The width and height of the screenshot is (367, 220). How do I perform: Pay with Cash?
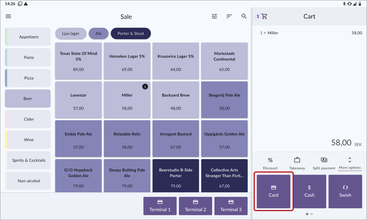pyautogui.click(x=309, y=191)
